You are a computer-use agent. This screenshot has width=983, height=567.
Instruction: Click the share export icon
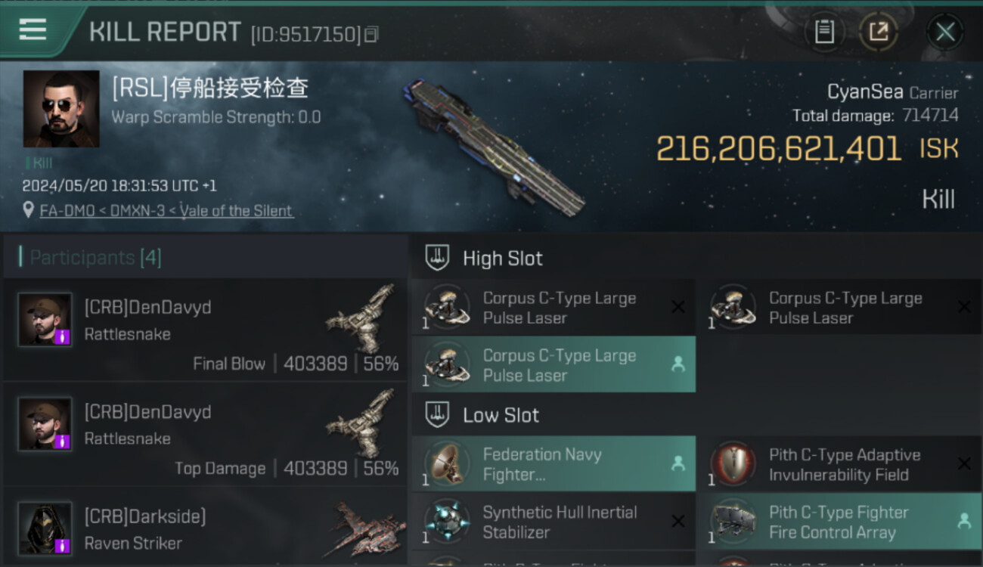coord(878,32)
